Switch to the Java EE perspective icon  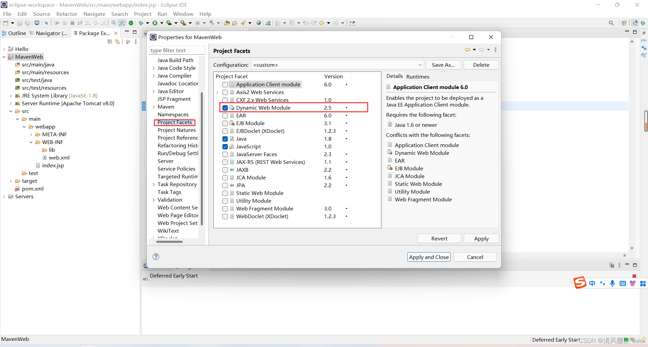point(636,23)
